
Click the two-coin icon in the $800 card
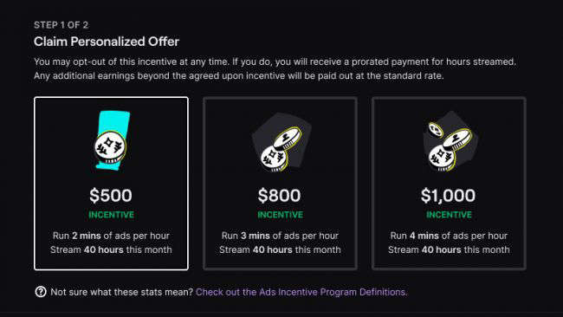(281, 142)
